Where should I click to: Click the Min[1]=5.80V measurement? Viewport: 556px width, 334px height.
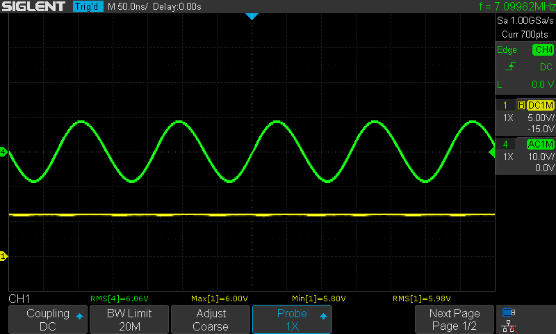pos(319,299)
